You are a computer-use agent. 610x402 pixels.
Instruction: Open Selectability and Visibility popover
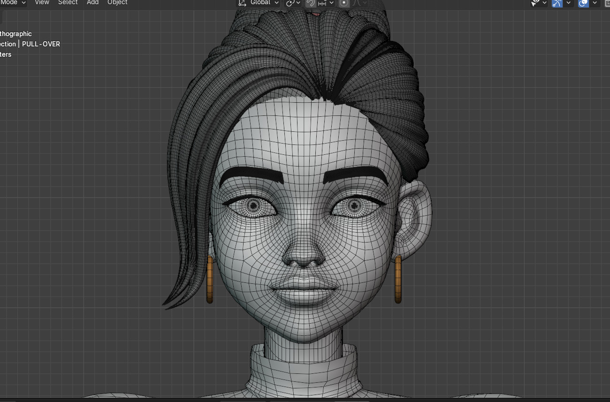tap(539, 3)
